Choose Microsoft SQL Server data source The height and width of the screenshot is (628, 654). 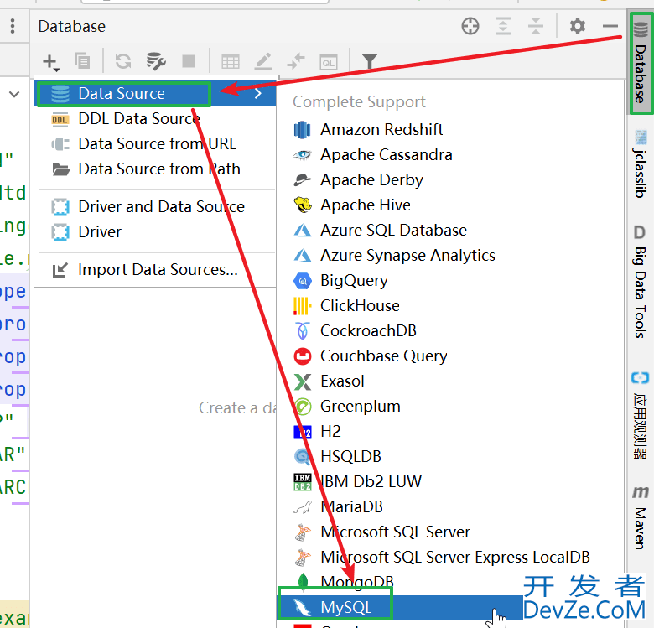[450, 532]
